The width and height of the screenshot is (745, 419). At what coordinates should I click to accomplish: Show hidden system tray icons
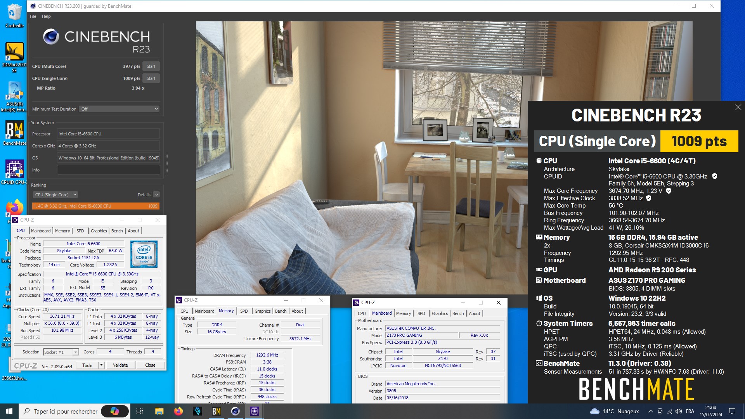tap(650, 411)
